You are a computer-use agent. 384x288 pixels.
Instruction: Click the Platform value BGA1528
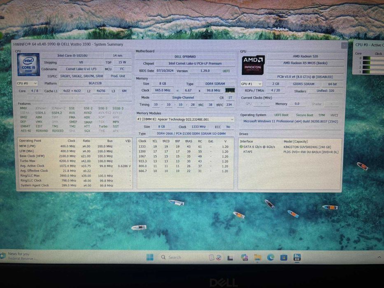click(95, 83)
